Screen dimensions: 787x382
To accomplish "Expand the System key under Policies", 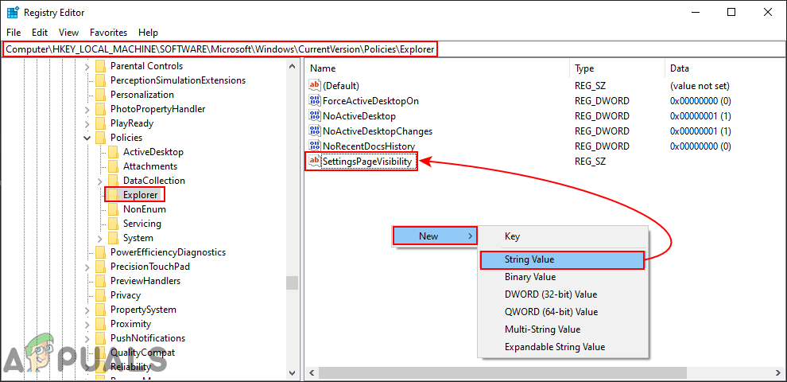I will [x=99, y=238].
